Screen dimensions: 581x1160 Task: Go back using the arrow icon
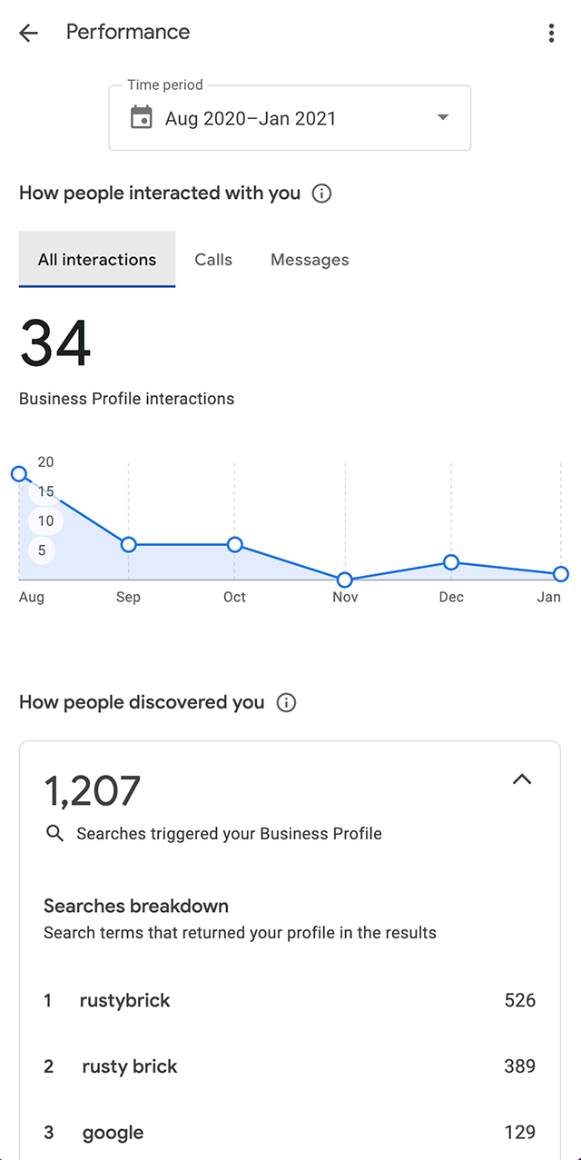point(29,34)
